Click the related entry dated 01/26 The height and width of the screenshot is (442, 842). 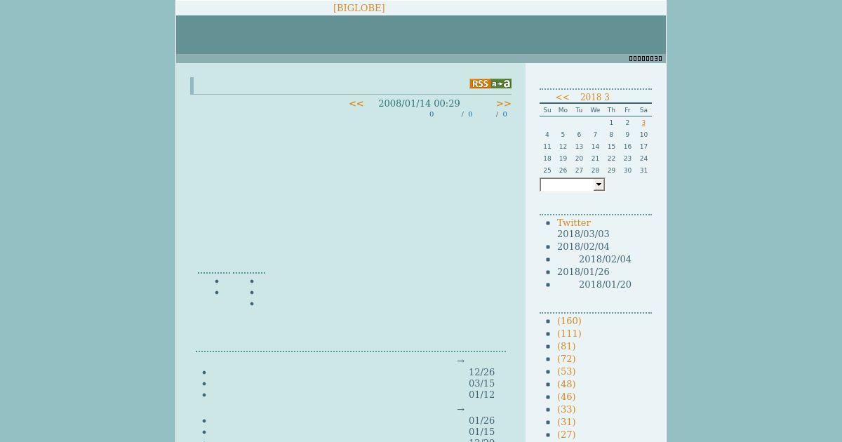pos(481,421)
